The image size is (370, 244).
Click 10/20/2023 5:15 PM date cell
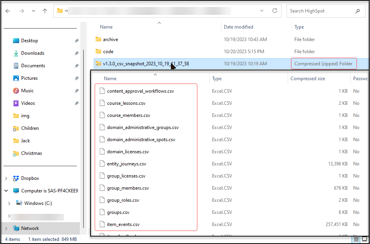244,51
